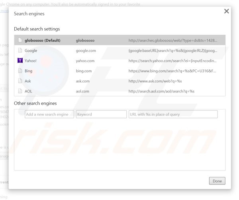
Task: Click the Google row page icon
Action: (x=20, y=51)
